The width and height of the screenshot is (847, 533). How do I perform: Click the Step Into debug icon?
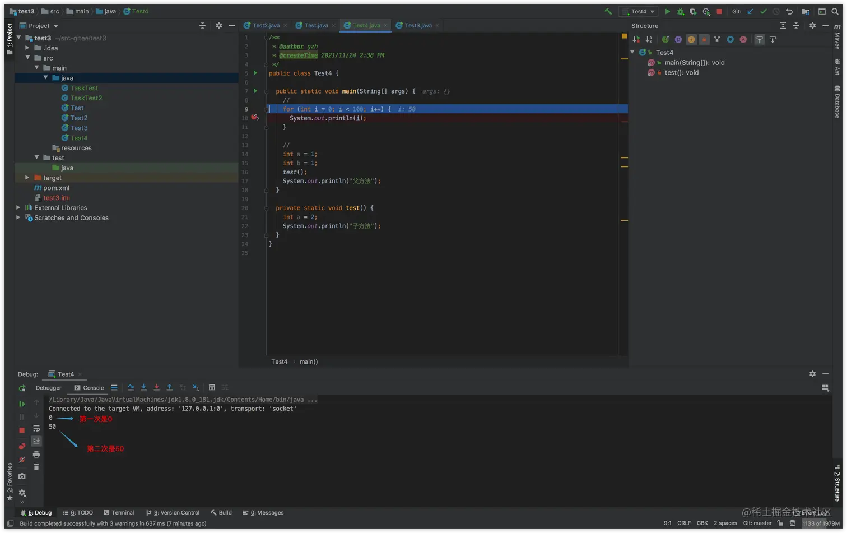pyautogui.click(x=143, y=387)
